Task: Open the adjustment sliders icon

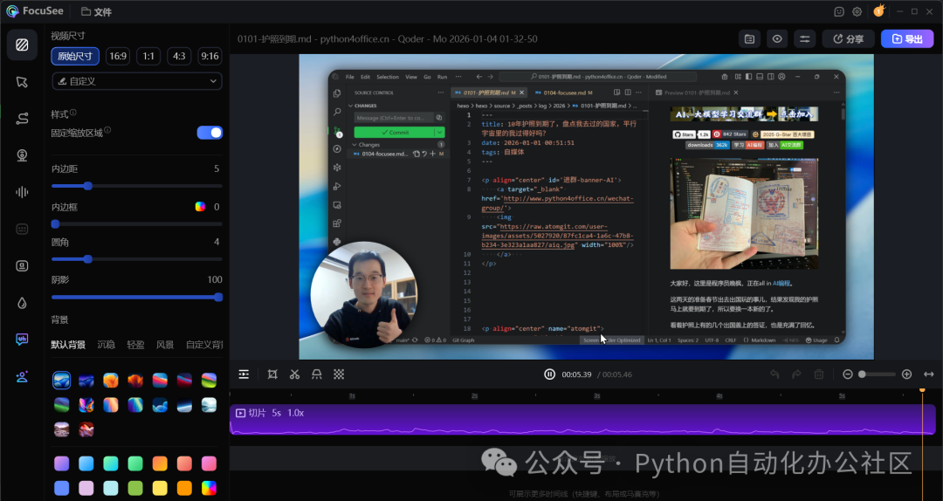Action: coord(805,39)
